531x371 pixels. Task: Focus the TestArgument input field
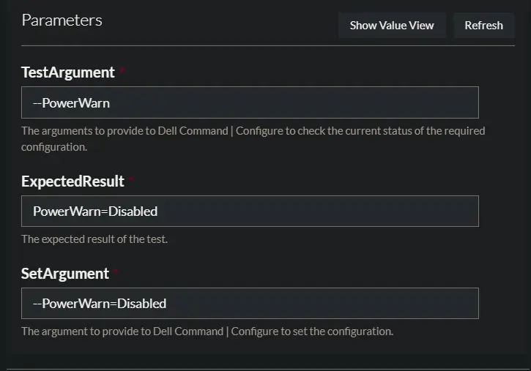[250, 102]
